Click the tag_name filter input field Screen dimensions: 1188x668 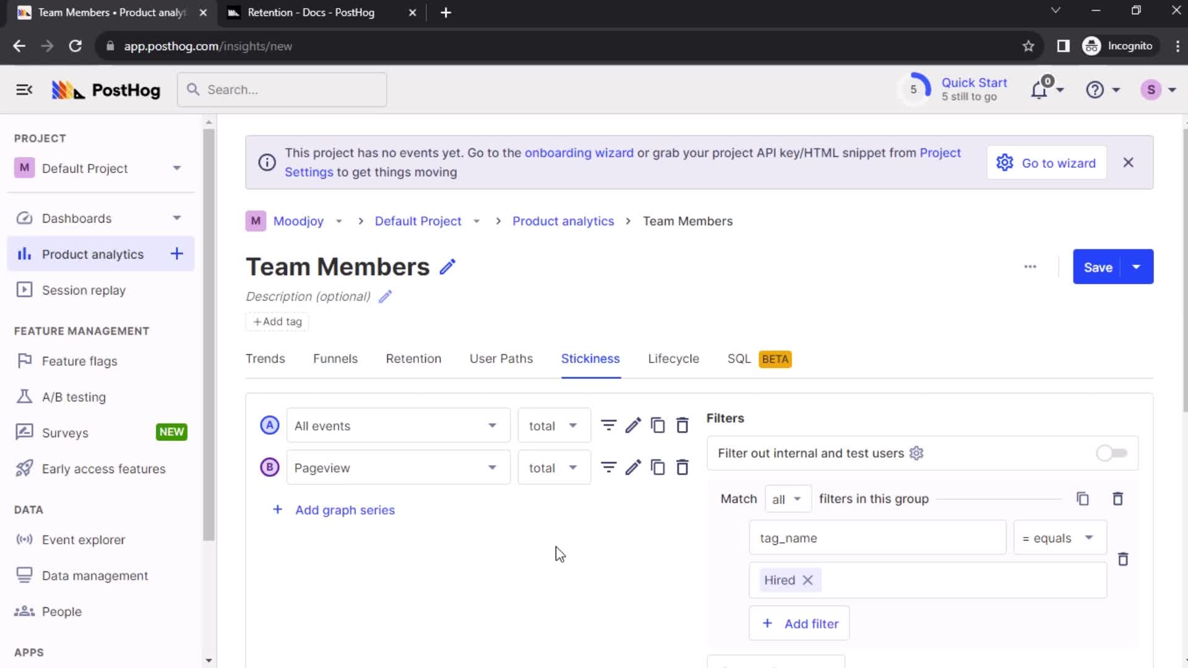tap(878, 537)
